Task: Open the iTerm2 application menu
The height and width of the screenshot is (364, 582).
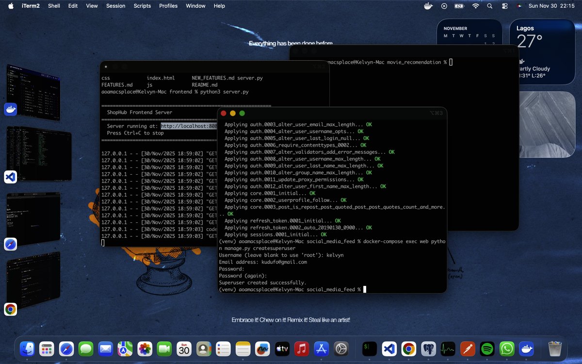Action: click(x=30, y=6)
